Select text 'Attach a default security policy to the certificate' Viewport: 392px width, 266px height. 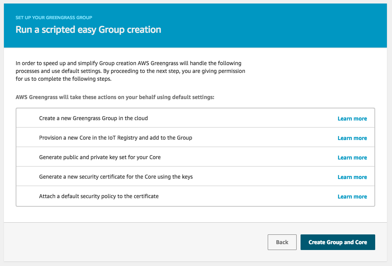click(x=99, y=196)
